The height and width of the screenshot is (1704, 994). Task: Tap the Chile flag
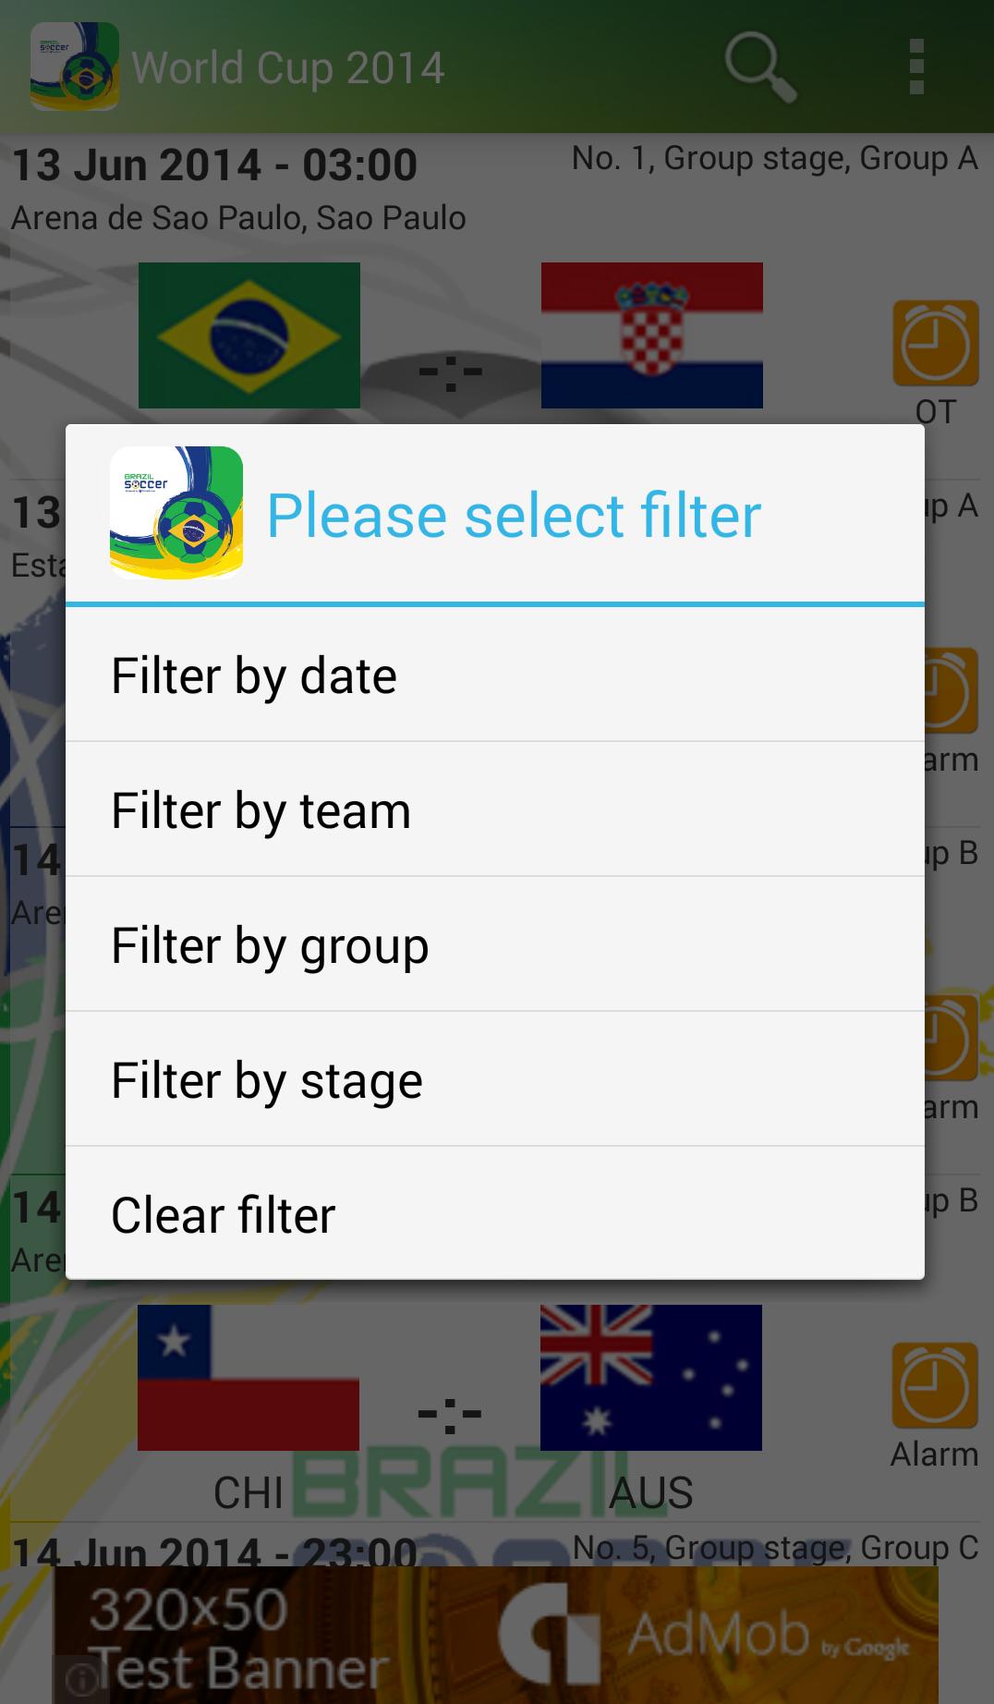point(248,1378)
